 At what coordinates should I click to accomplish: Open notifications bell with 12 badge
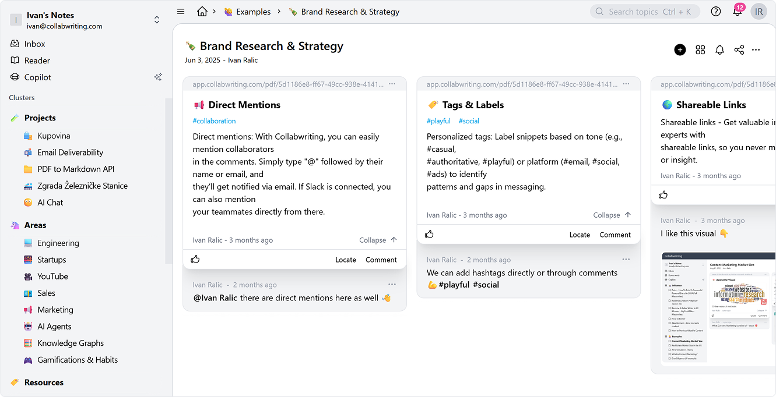tap(738, 12)
